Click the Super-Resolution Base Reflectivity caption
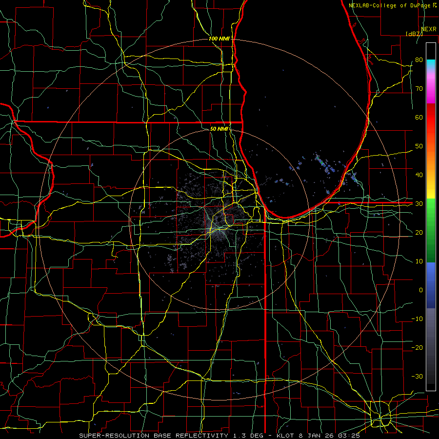The height and width of the screenshot is (439, 439). tap(219, 436)
